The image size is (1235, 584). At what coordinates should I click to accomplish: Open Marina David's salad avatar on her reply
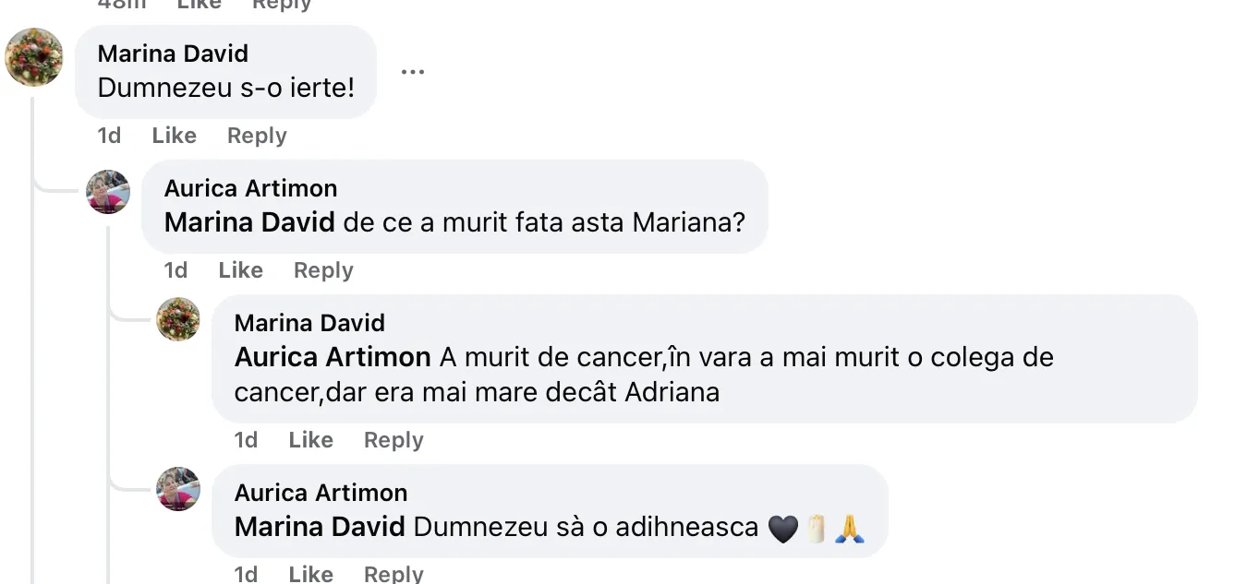pyautogui.click(x=177, y=320)
